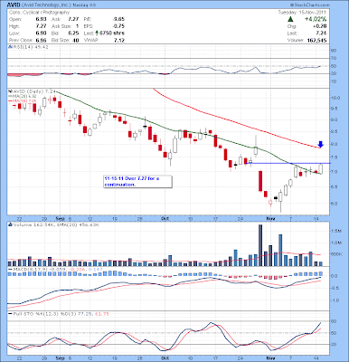Click the '11-15-11 Over 7.27 for a continuation.' note
The height and width of the screenshot is (362, 349).
[x=137, y=181]
